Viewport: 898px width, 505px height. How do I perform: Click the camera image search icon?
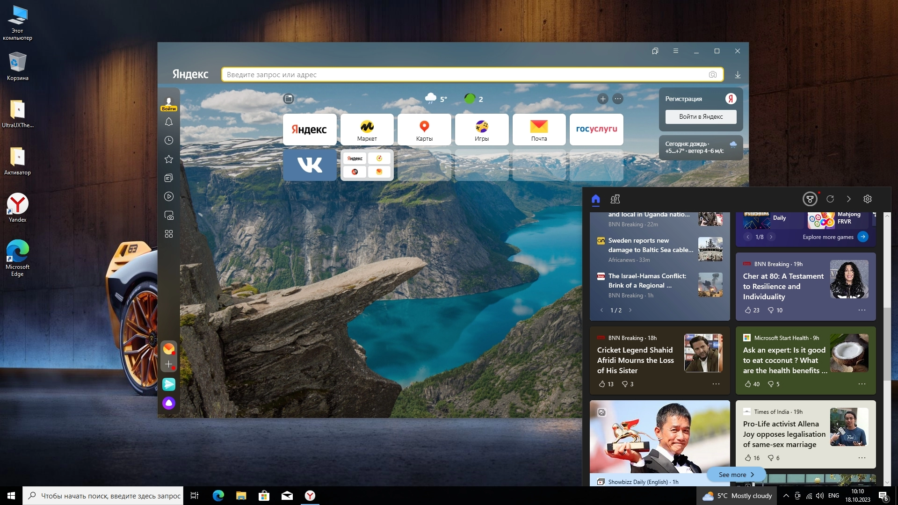(712, 75)
